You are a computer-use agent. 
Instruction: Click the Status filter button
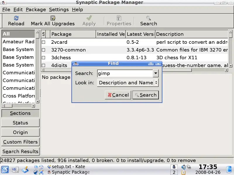coord(20,123)
